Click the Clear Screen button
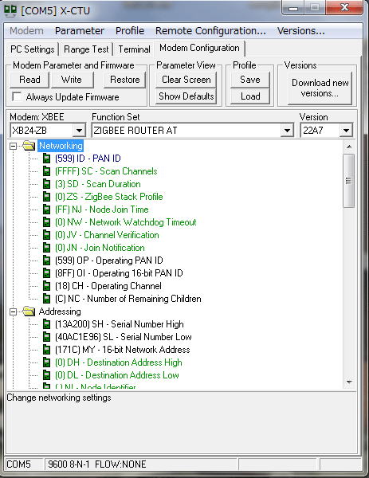Viewport: 369px width, 478px height. (x=186, y=80)
